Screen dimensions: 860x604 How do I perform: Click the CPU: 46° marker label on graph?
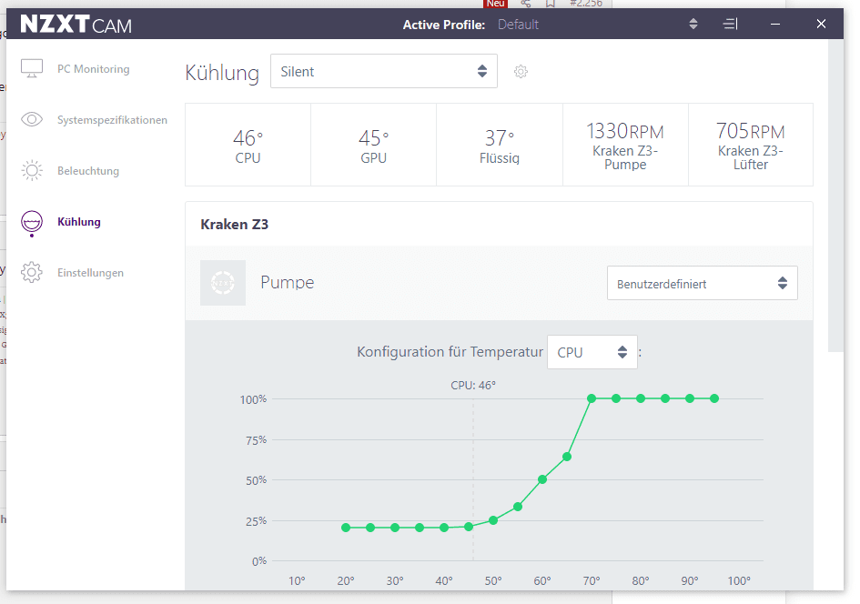(473, 386)
